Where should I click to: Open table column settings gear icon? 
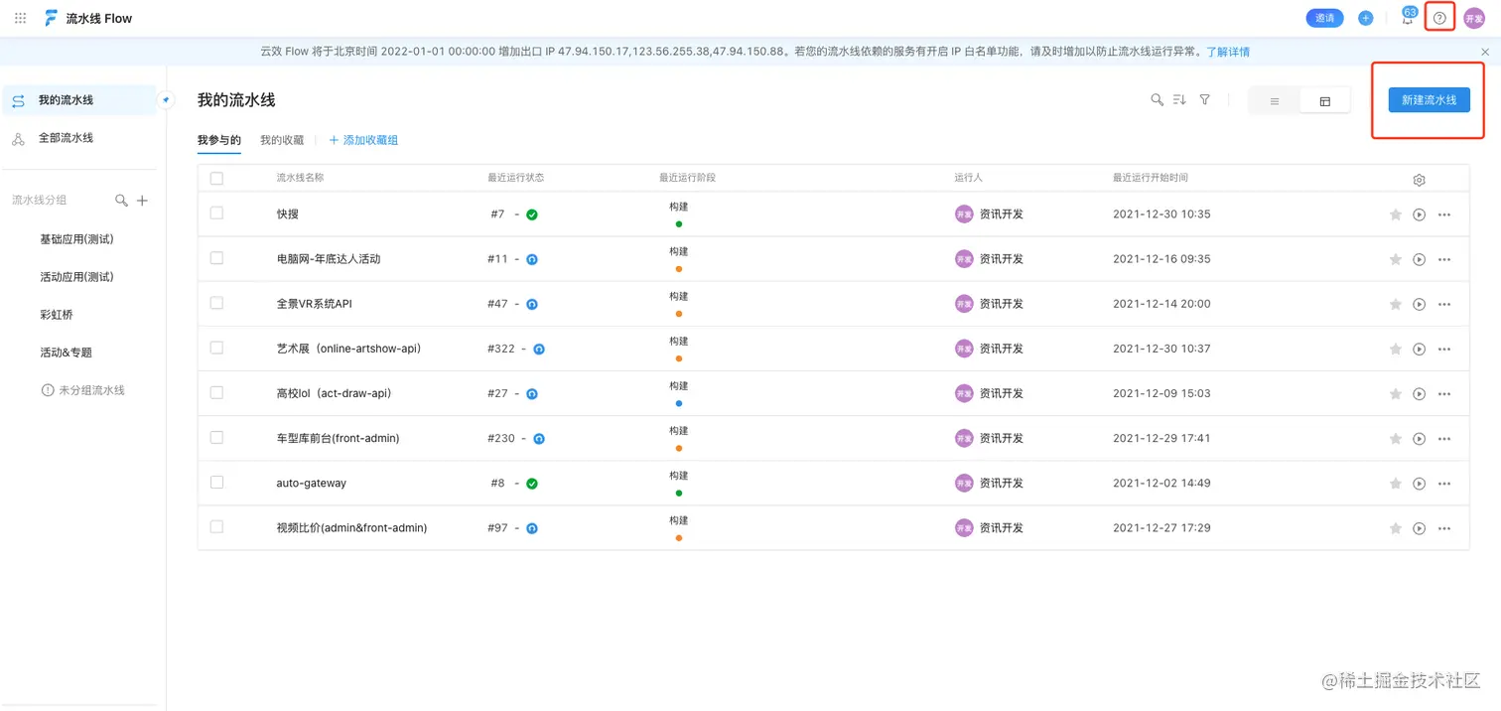tap(1419, 180)
